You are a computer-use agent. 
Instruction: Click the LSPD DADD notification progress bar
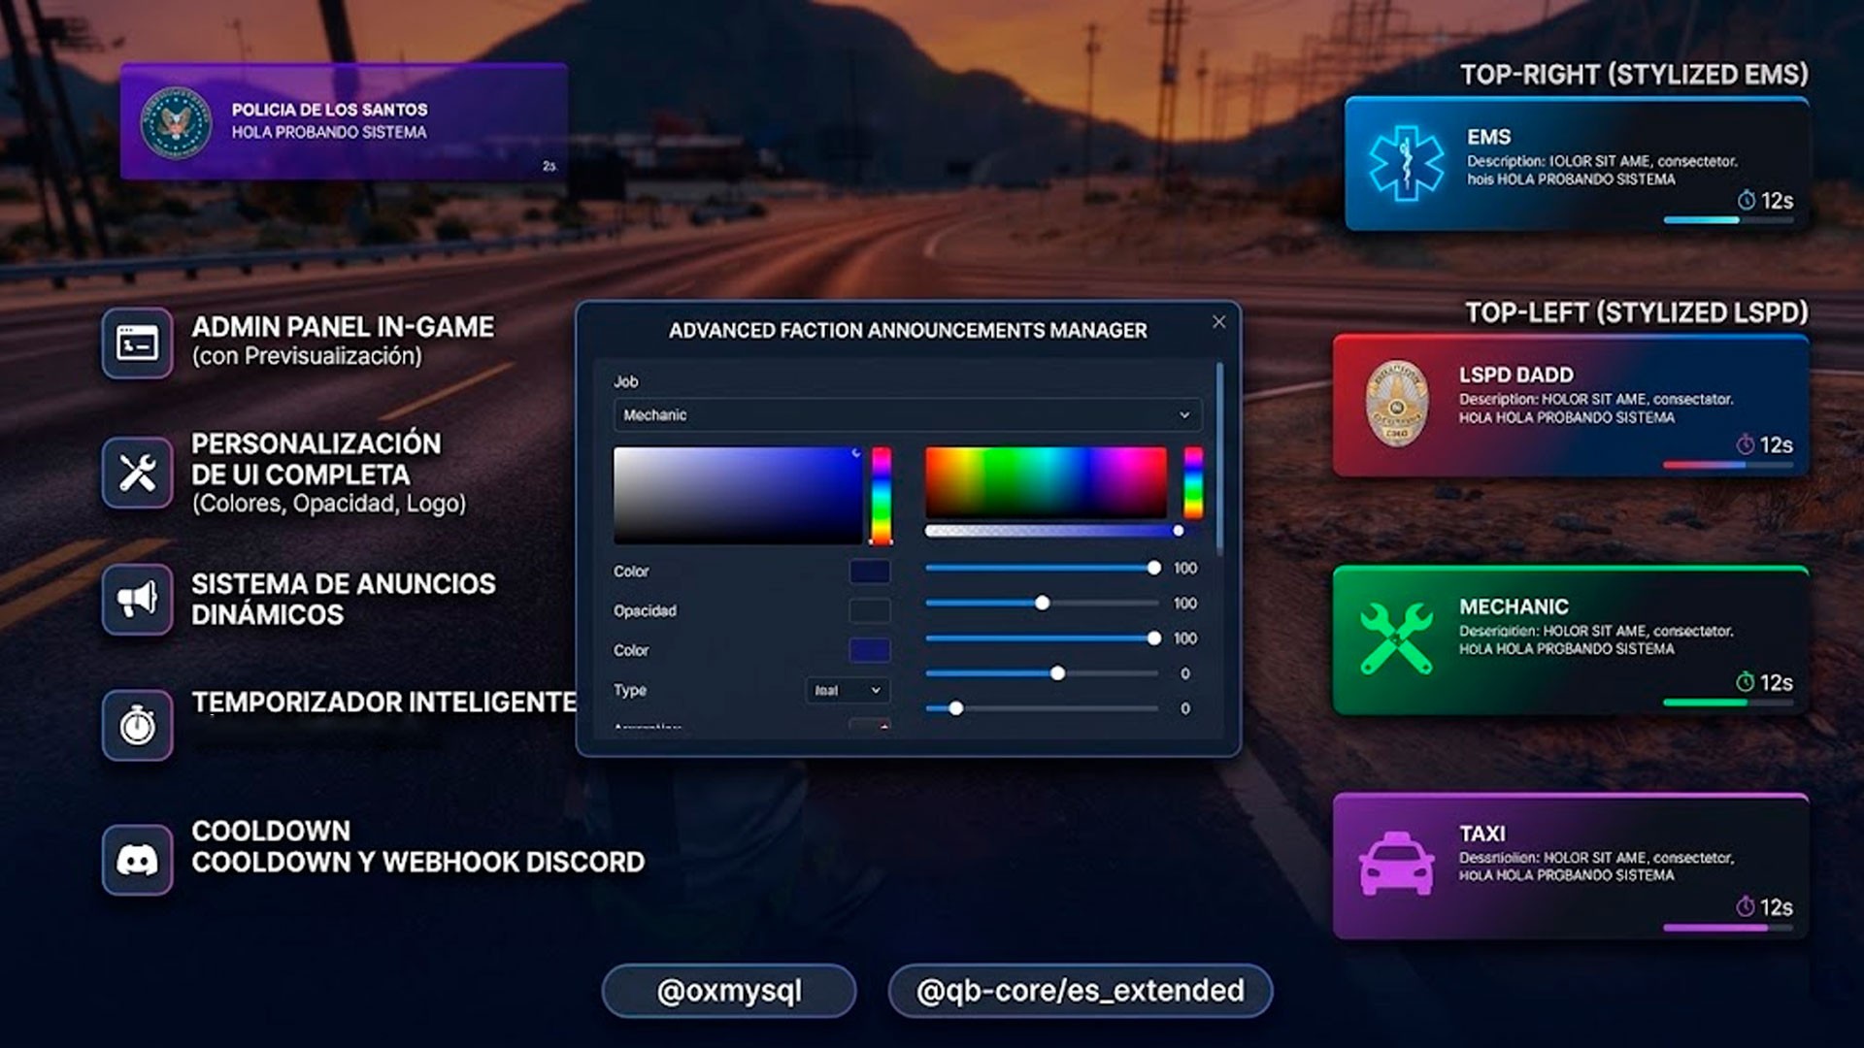click(x=1728, y=465)
